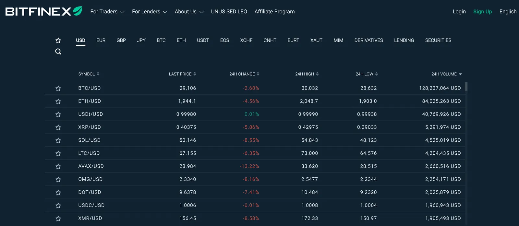
Task: Sort table by Last Price
Action: 182,74
